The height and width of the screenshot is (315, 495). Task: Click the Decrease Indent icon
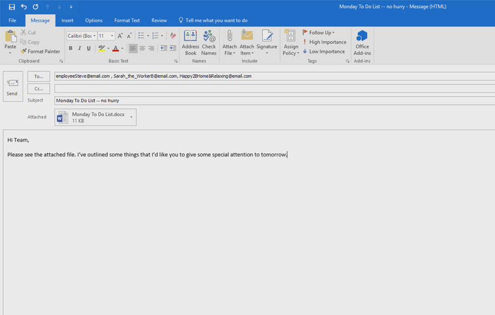[164, 48]
